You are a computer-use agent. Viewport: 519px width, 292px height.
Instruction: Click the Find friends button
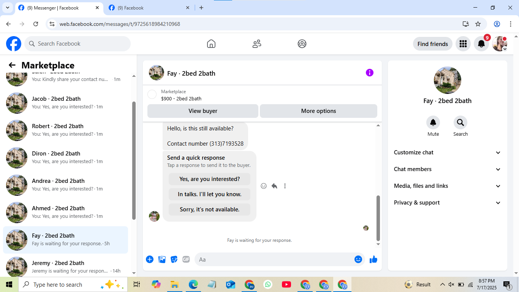433,44
